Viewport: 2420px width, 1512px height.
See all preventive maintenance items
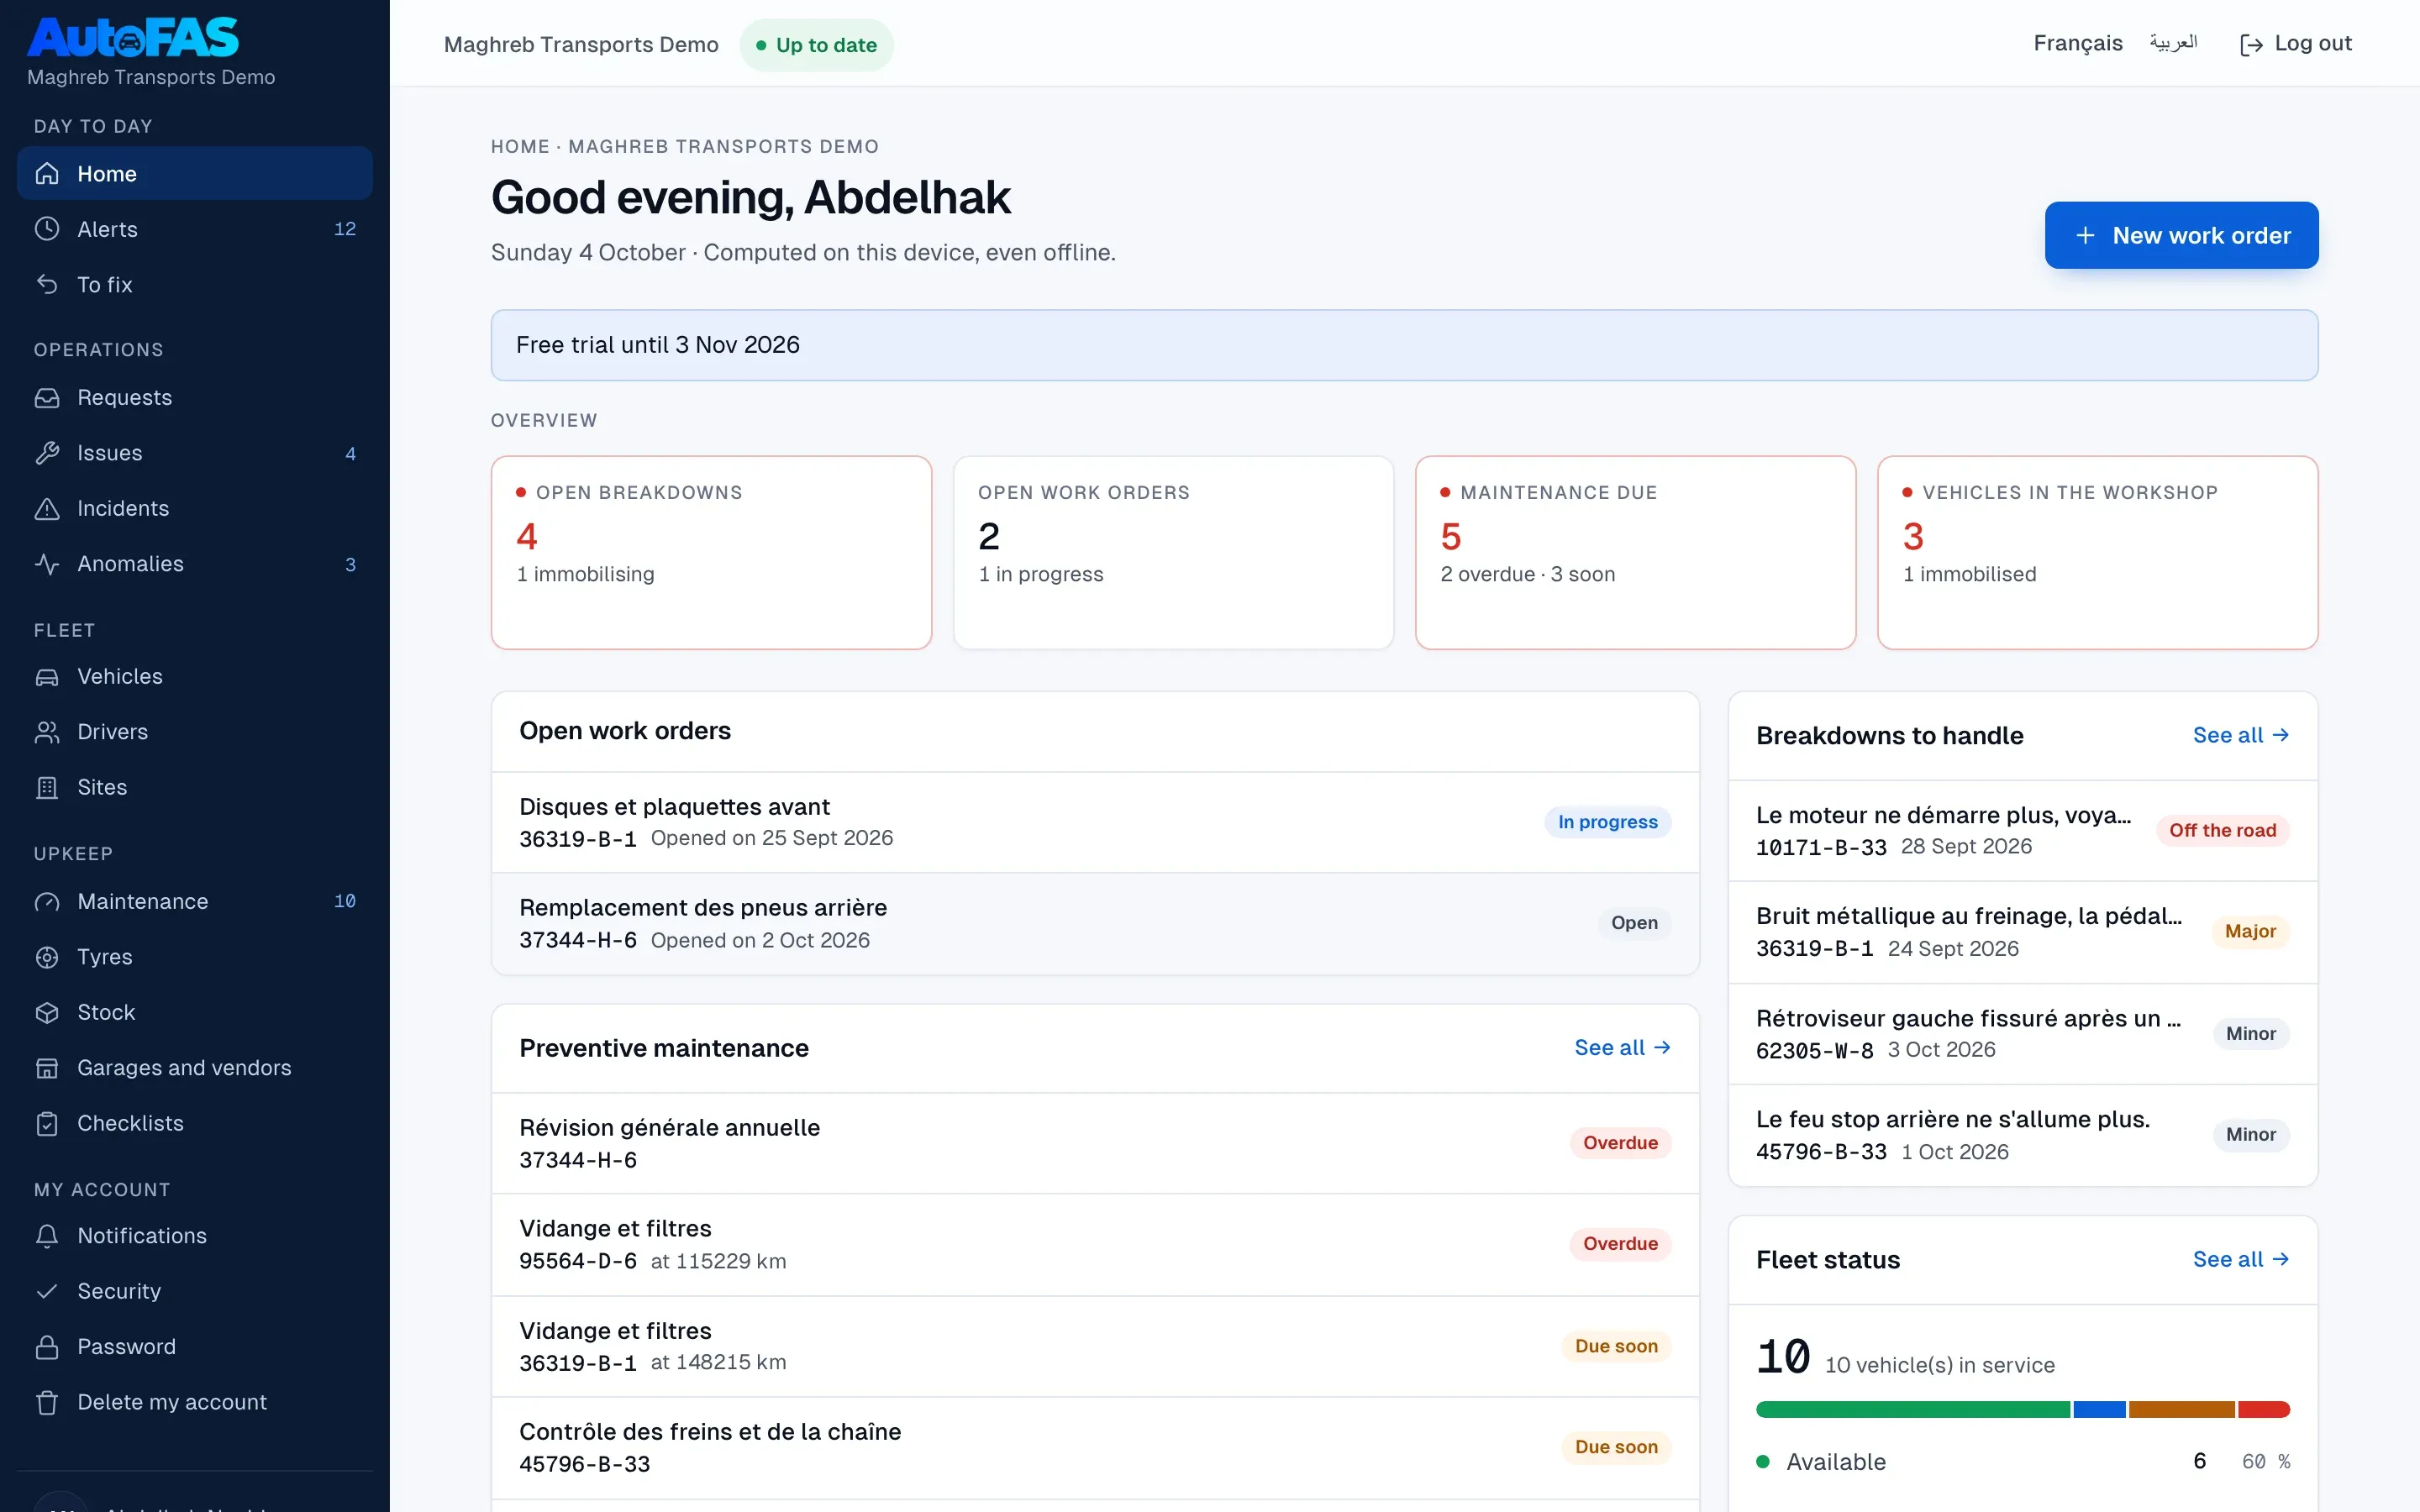pyautogui.click(x=1622, y=1047)
